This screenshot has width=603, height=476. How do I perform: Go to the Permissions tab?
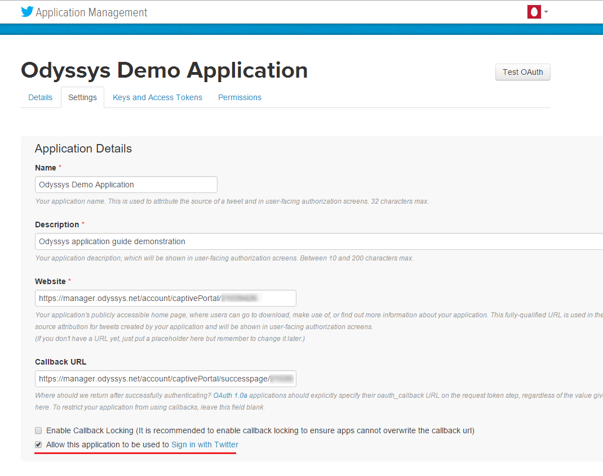[240, 97]
